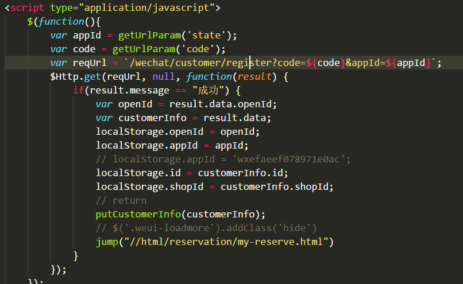Click the 'null' argument
Screen dimensions: 463x284
pos(163,77)
